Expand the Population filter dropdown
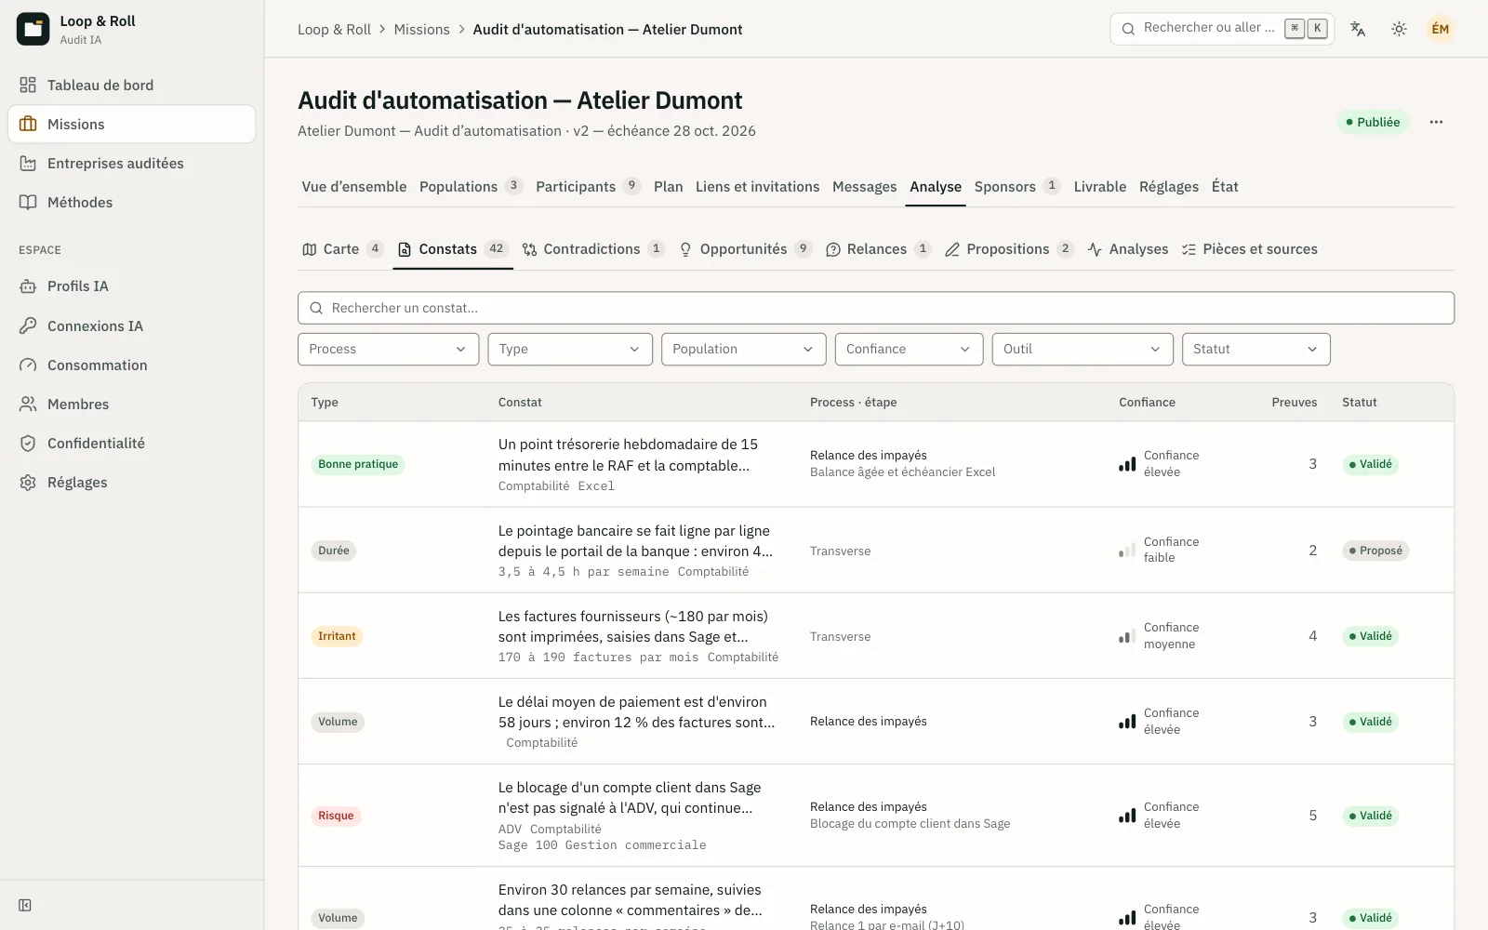The width and height of the screenshot is (1488, 930). (x=744, y=349)
